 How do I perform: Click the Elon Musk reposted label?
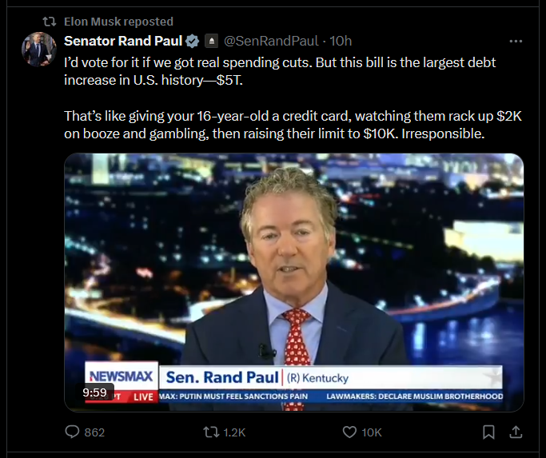(x=118, y=22)
